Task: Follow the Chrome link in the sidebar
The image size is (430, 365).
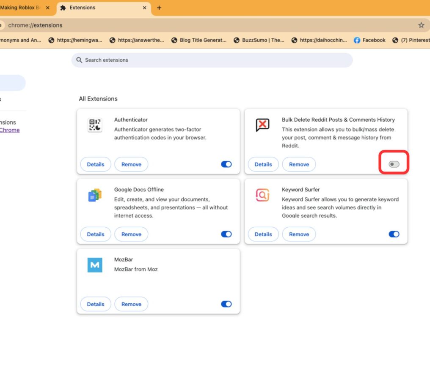Action: click(x=10, y=130)
